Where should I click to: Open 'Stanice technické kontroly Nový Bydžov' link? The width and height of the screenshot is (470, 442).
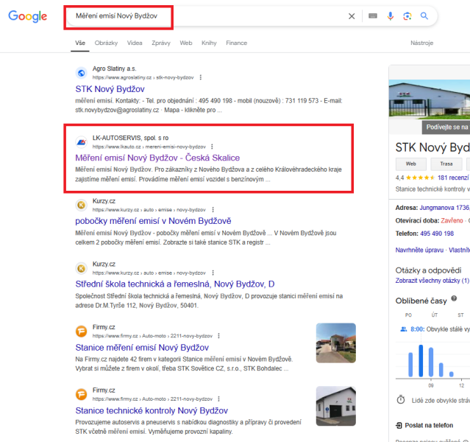click(152, 410)
